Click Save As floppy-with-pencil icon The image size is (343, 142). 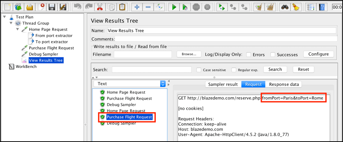click(x=63, y=7)
